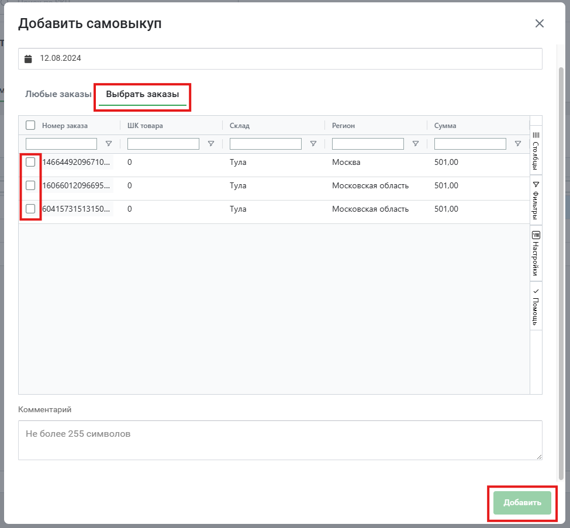Click the calendar icon beside the date
The image size is (570, 528).
[x=28, y=58]
